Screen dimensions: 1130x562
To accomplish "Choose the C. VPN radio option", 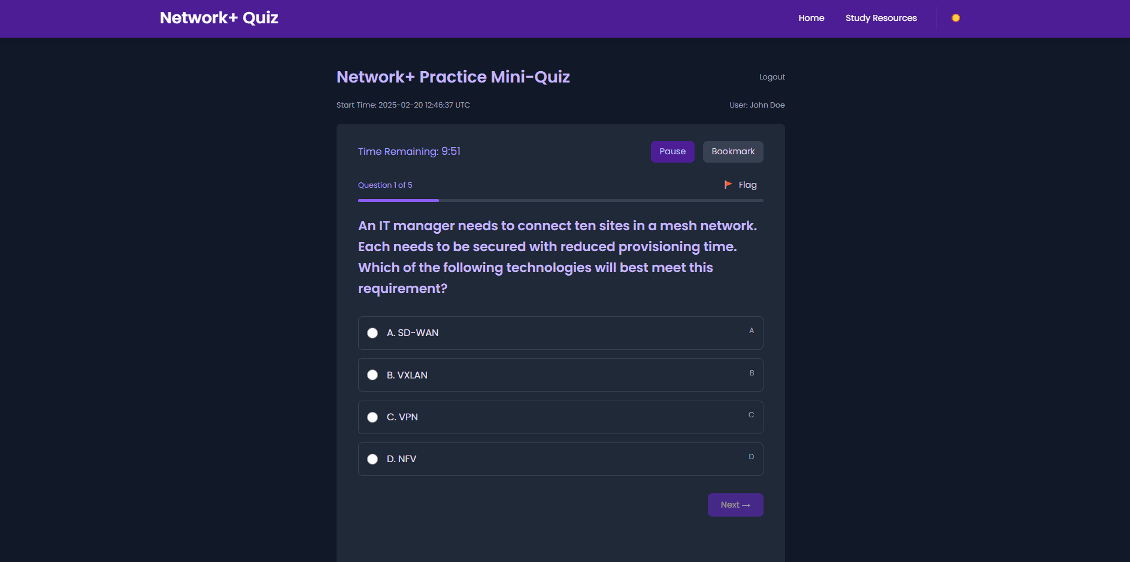I will (372, 417).
